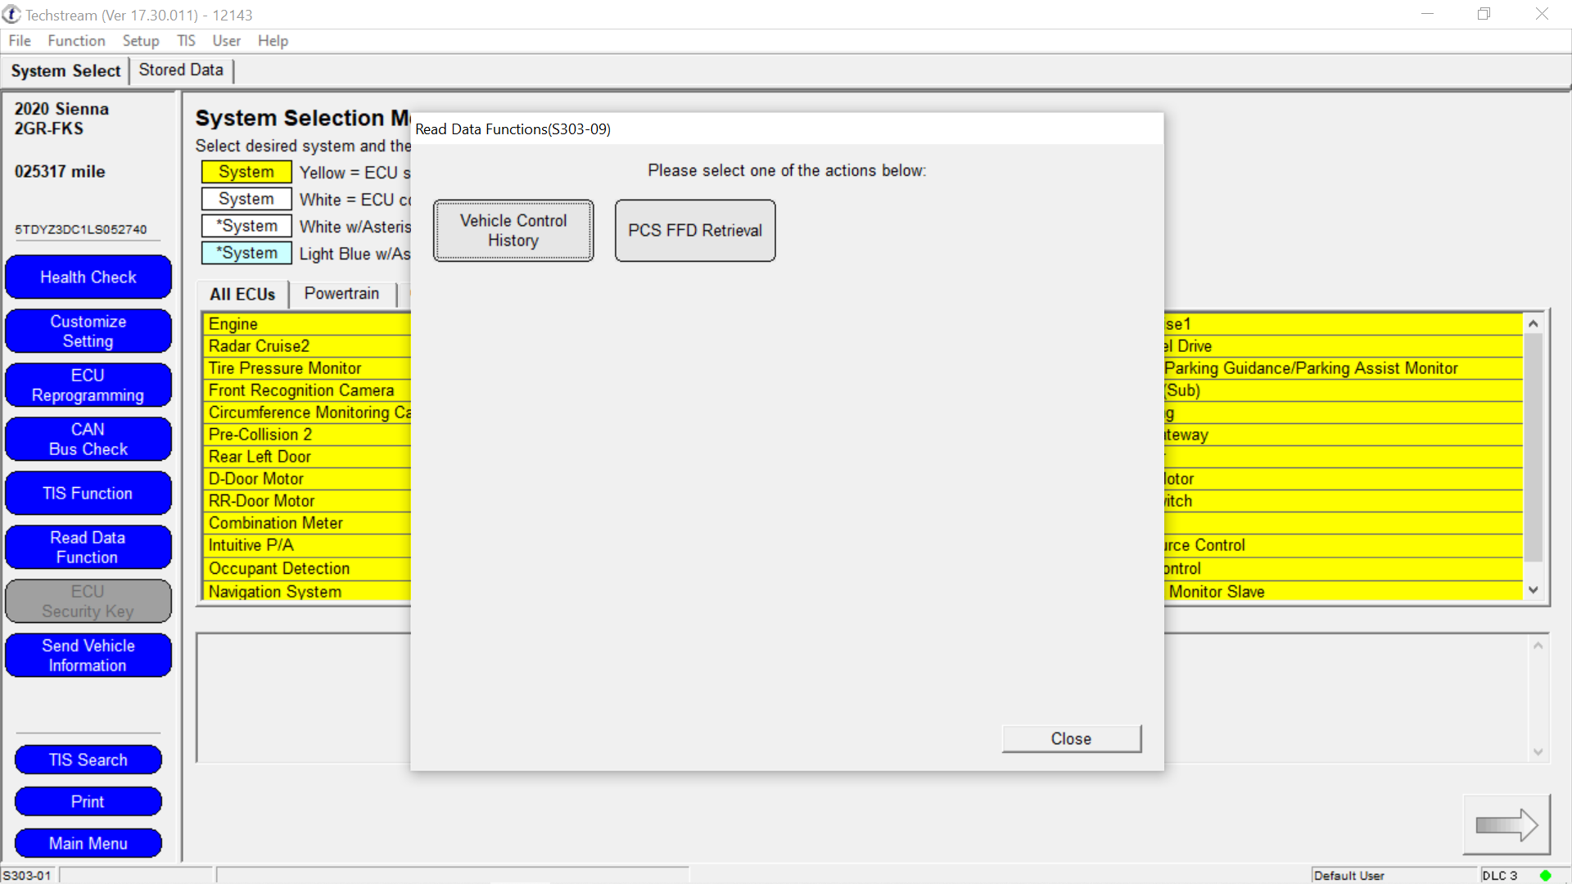This screenshot has width=1572, height=884.
Task: Click the next arrow icon
Action: click(x=1506, y=824)
